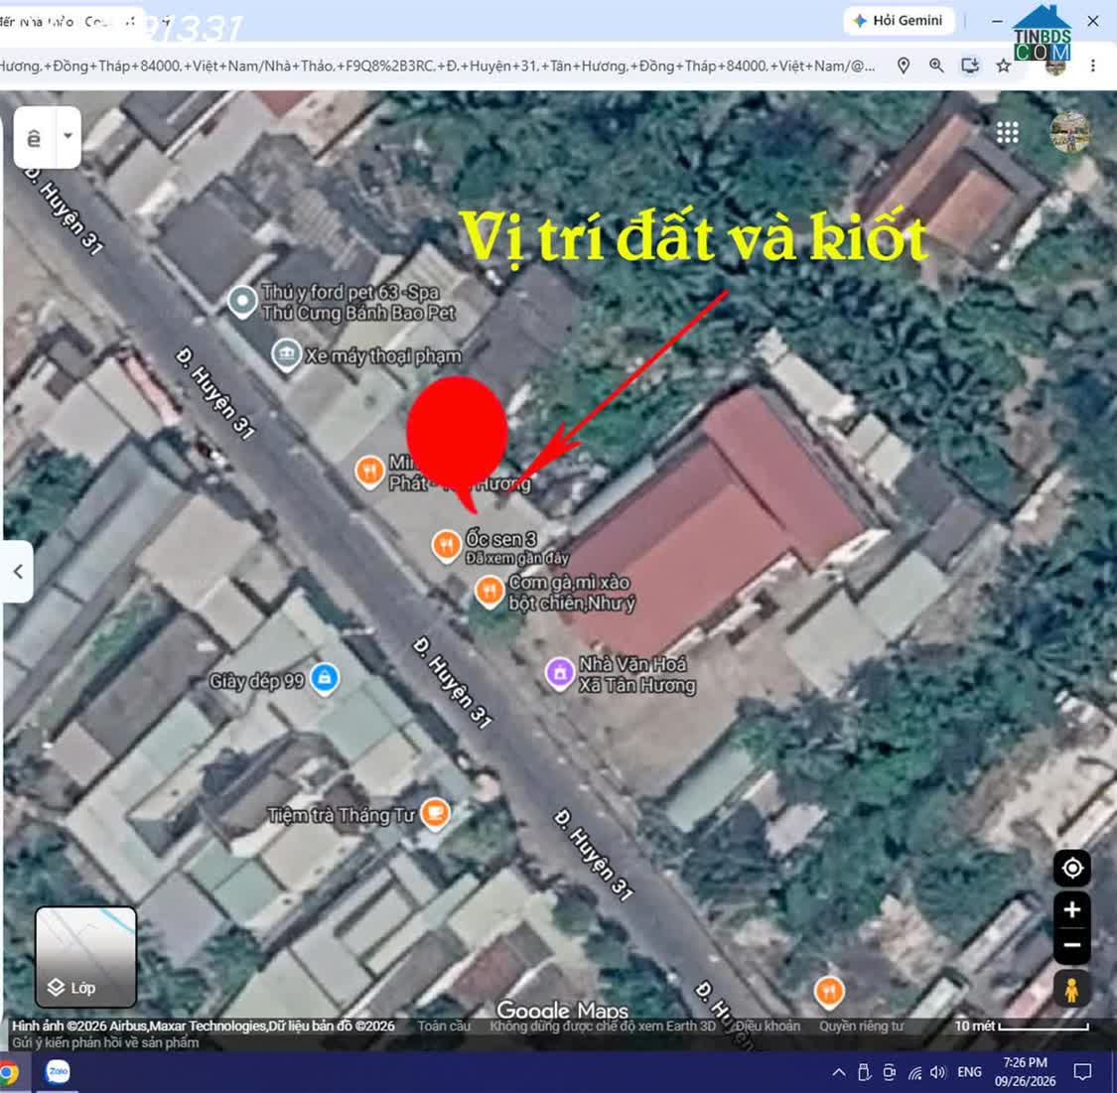Select Giày dép 99 shop marker
Screen dimensions: 1117x1093
[324, 679]
